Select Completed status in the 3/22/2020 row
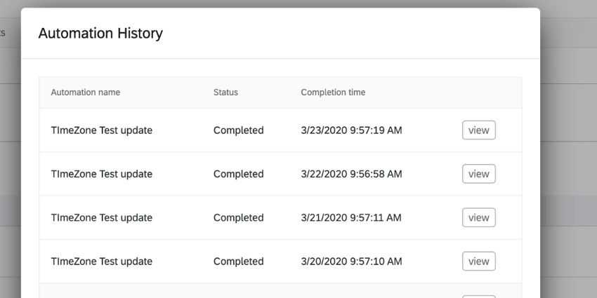The height and width of the screenshot is (298, 597). (x=238, y=174)
